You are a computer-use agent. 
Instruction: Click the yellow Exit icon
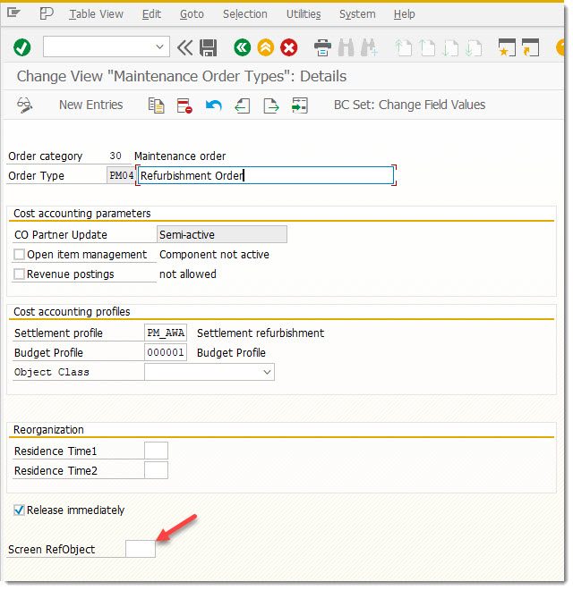point(265,47)
